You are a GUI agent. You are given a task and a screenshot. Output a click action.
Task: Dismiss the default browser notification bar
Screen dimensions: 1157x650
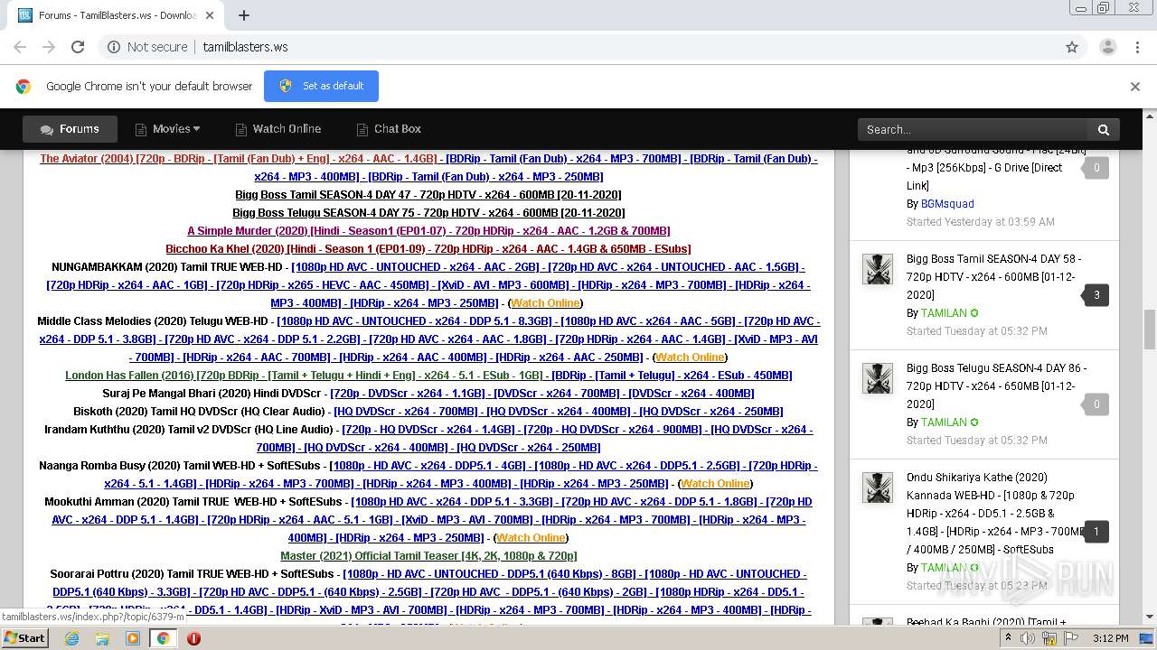pos(1135,87)
